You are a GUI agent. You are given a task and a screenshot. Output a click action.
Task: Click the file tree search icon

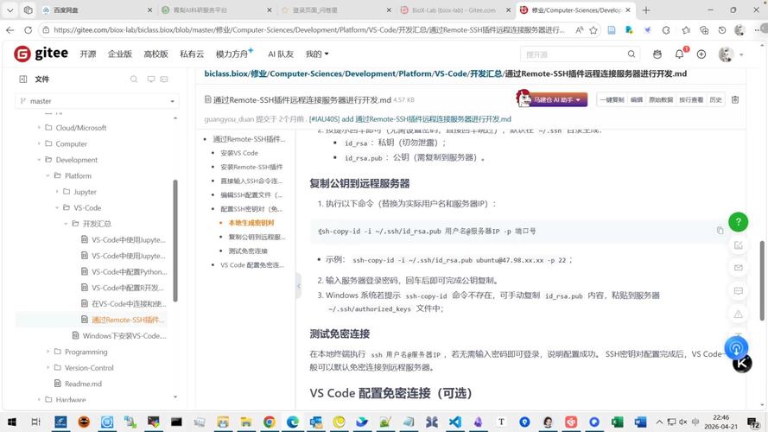click(134, 79)
